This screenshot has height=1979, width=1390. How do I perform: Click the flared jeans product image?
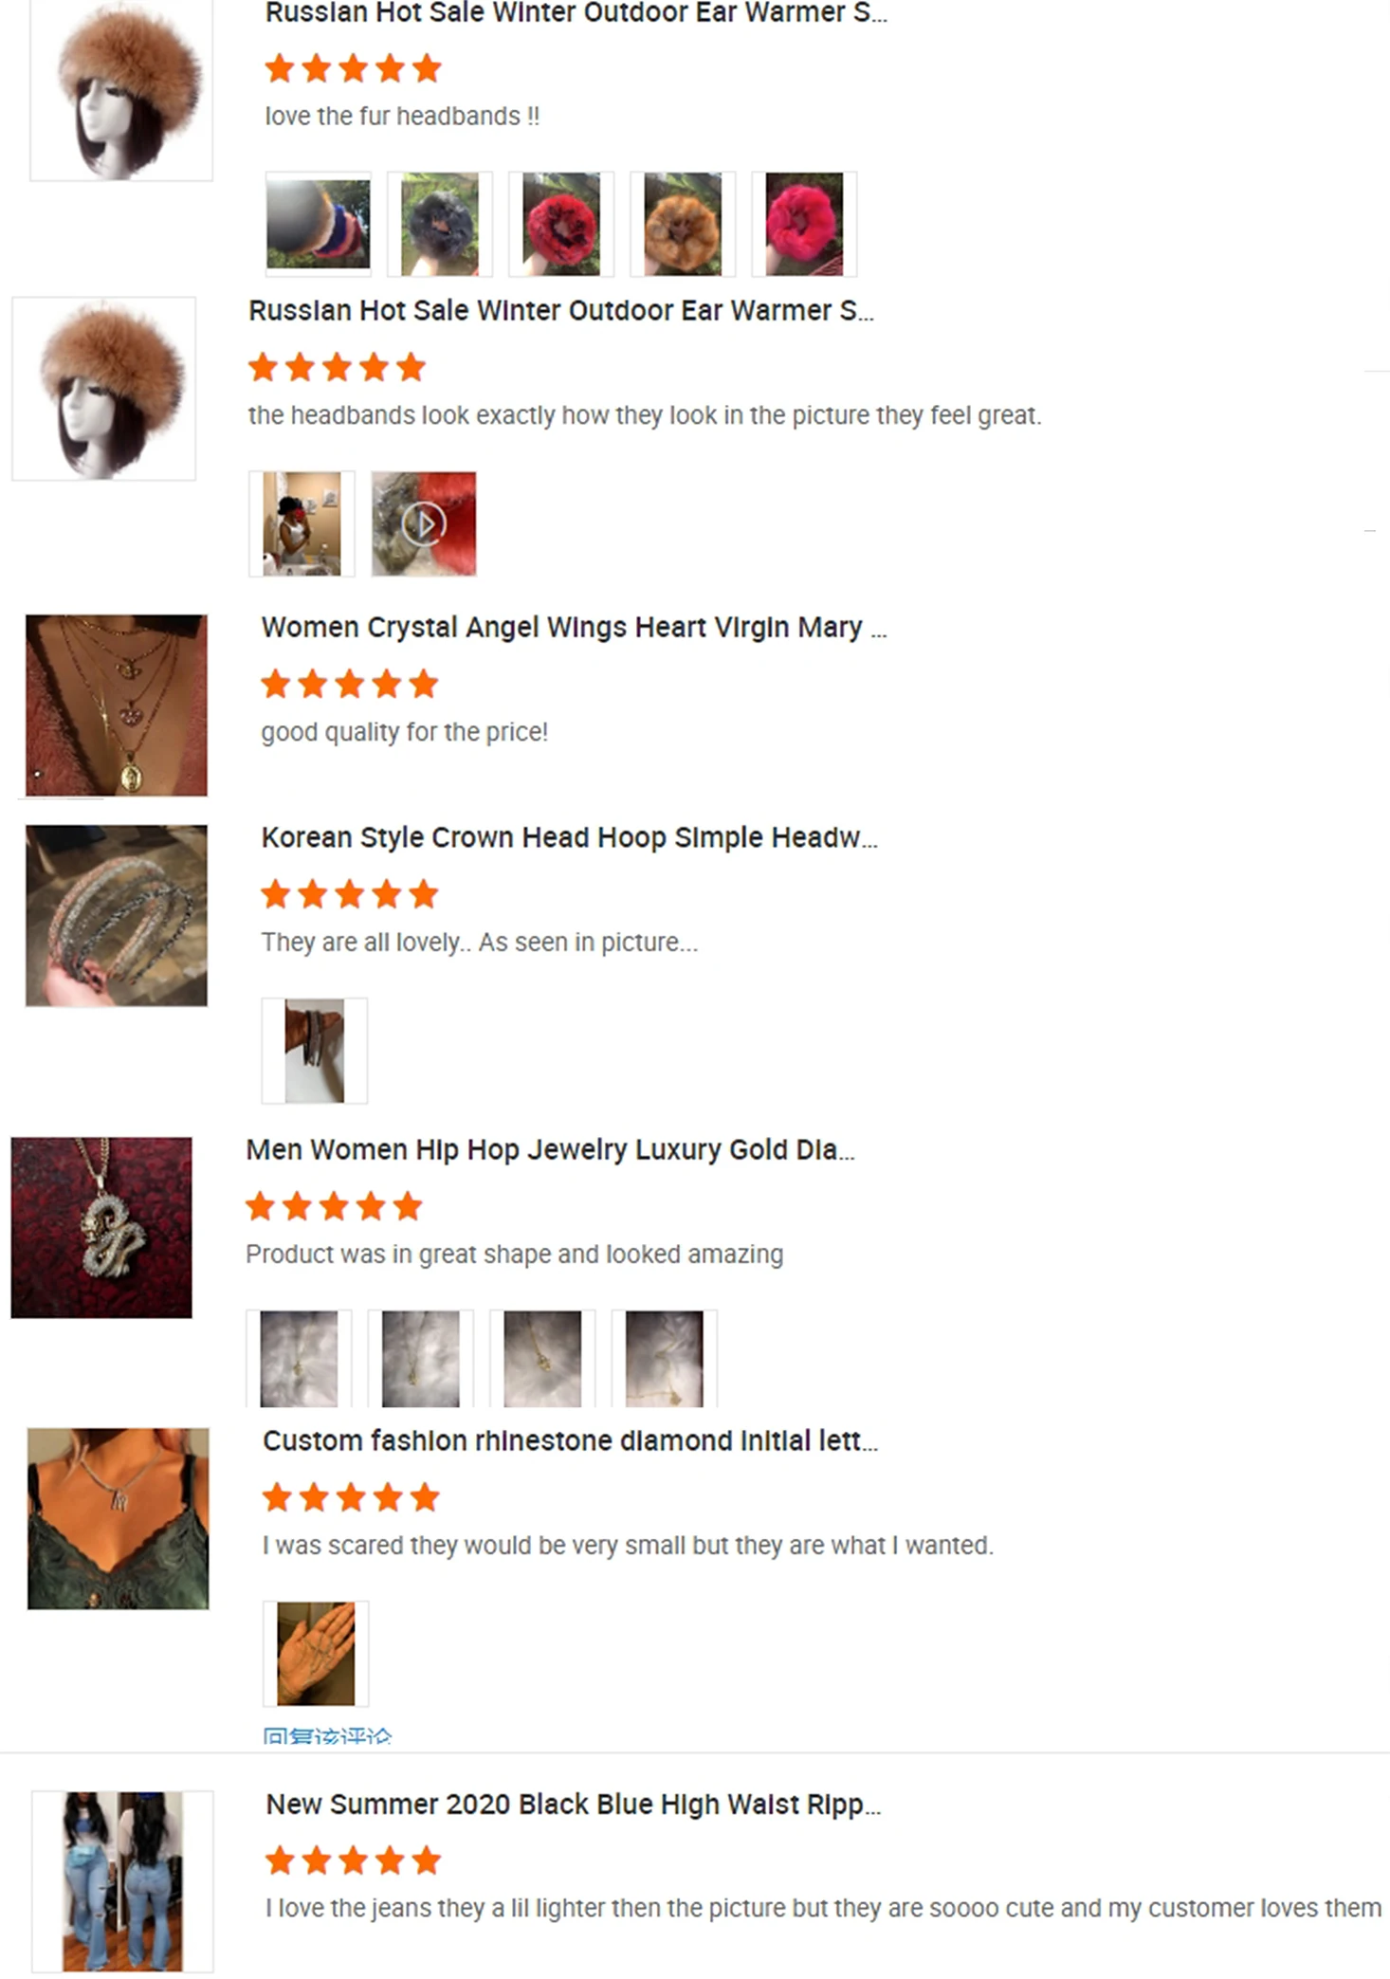[x=122, y=1881]
